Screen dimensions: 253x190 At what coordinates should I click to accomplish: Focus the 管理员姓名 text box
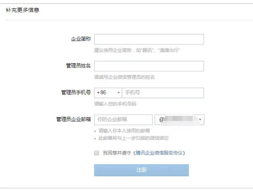(x=149, y=66)
